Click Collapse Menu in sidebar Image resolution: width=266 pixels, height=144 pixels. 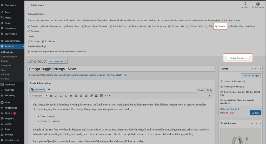tap(12, 140)
